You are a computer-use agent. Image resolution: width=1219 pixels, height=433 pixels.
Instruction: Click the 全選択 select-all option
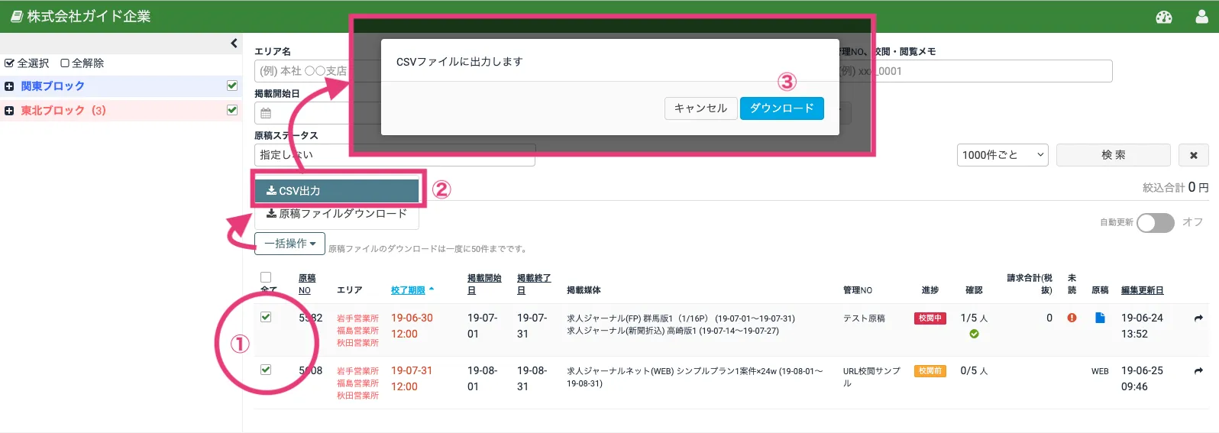pos(27,63)
